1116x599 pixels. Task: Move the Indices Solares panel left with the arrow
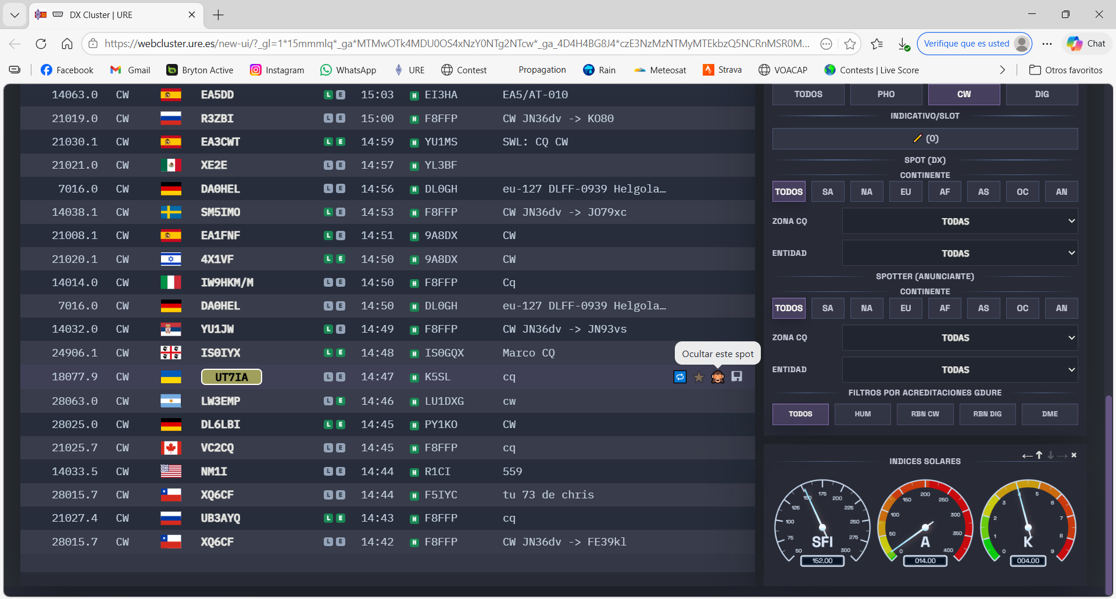(1027, 455)
